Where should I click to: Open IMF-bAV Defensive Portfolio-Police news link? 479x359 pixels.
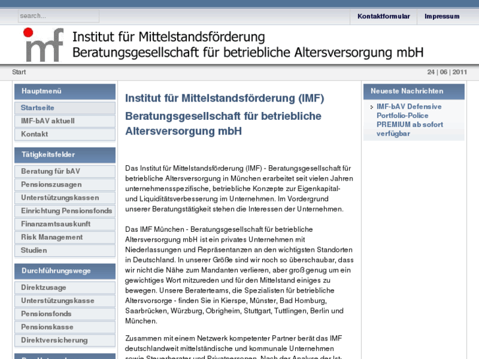410,120
